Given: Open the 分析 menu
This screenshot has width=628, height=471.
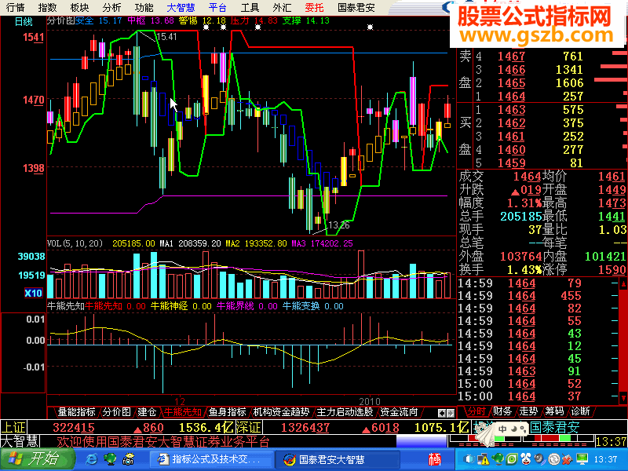Looking at the screenshot, I should (111, 7).
